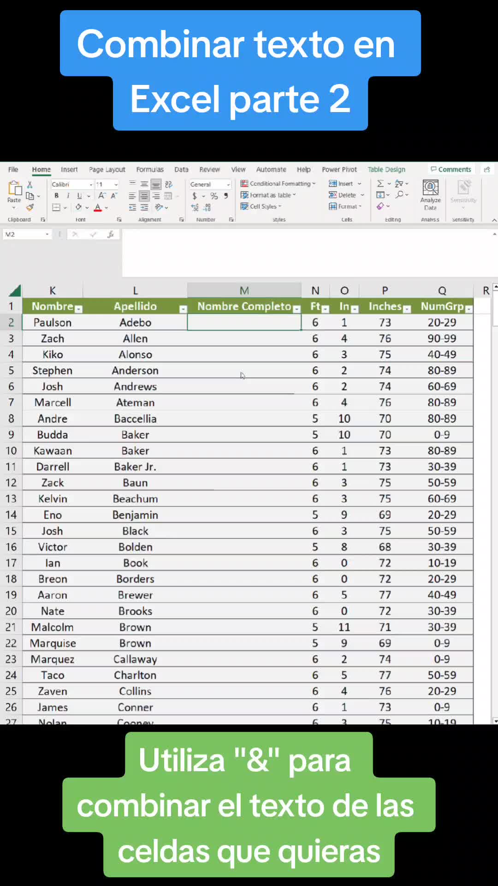Screen dimensions: 498x886
Task: Open the General number format dropdown
Action: (228, 185)
